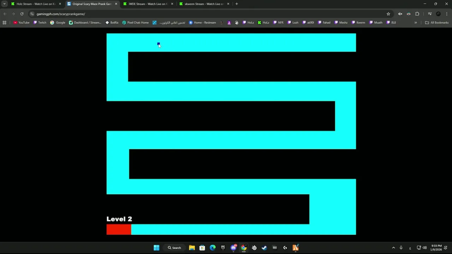Open volume control in the system tray

(424, 248)
